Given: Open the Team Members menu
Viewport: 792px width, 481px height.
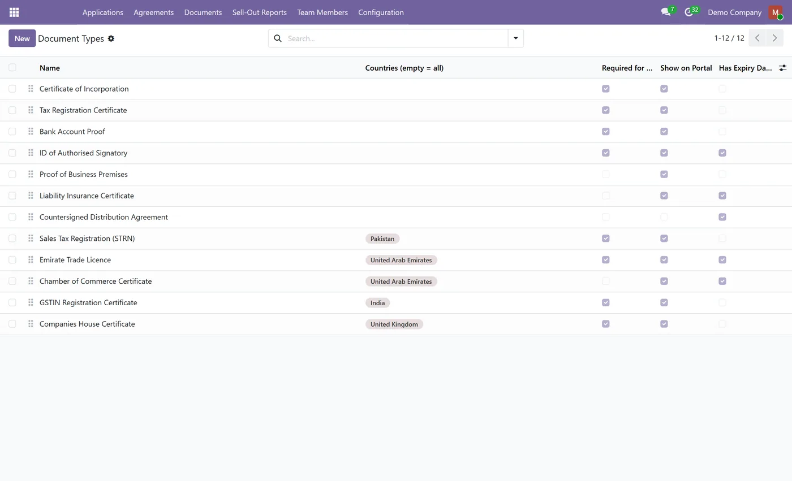Looking at the screenshot, I should point(322,12).
